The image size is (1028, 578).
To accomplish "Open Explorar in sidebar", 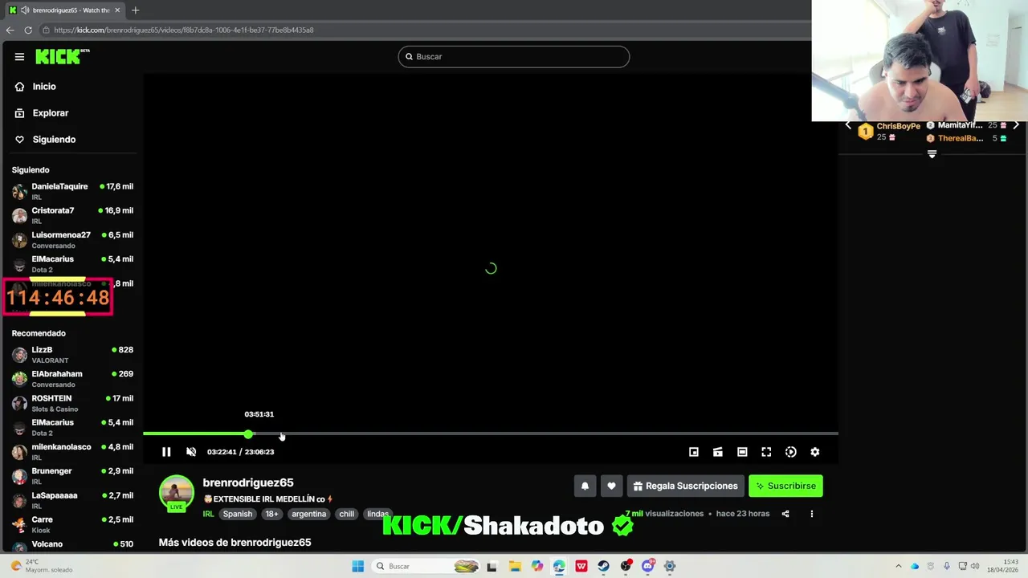I will coord(51,113).
